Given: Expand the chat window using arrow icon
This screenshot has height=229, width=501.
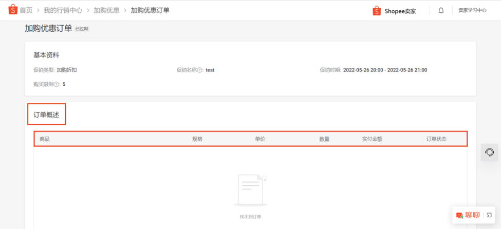Looking at the screenshot, I should (x=489, y=215).
